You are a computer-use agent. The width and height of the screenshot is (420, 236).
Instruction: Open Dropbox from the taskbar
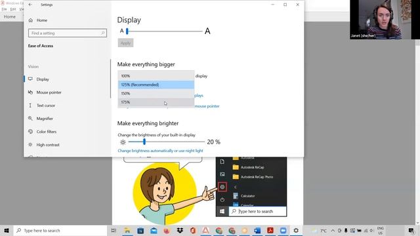pos(180,230)
